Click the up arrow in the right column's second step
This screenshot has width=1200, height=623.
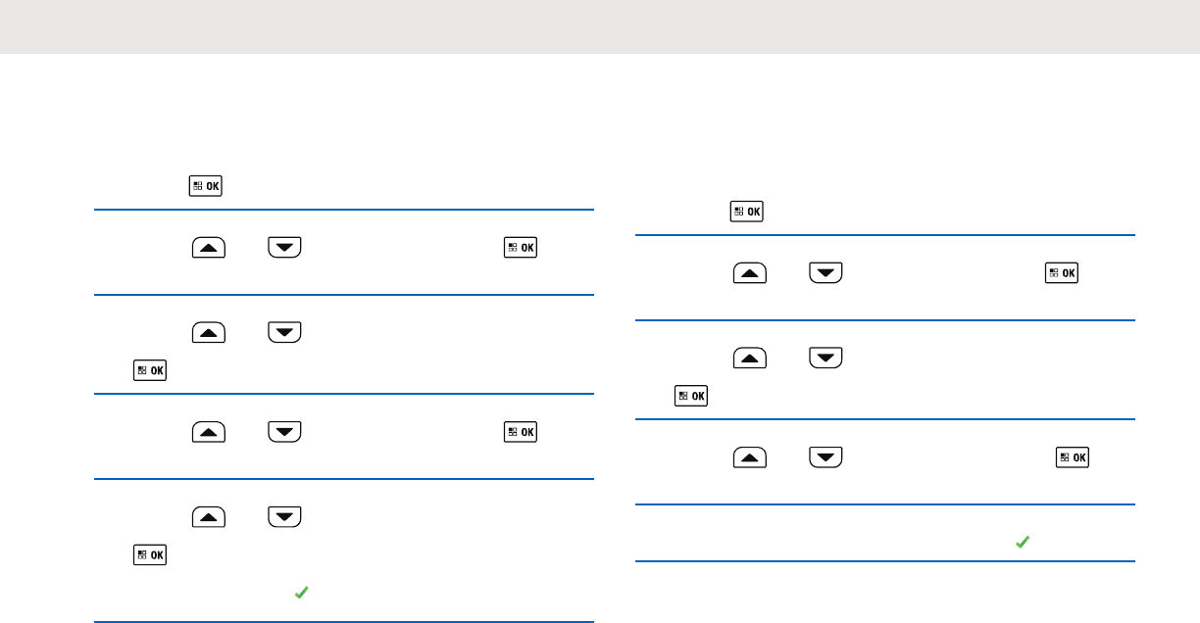coord(750,274)
